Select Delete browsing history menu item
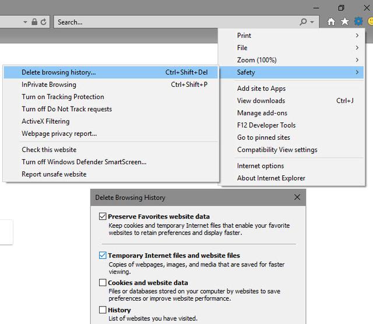The width and height of the screenshot is (373, 324). tap(111, 72)
